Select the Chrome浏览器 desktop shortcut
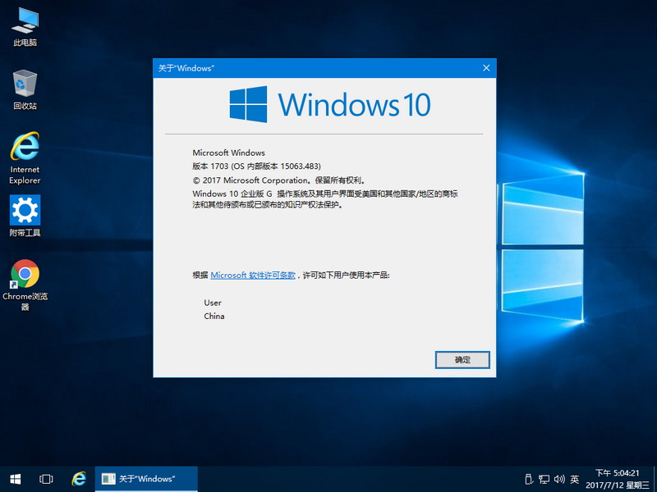The height and width of the screenshot is (492, 657). click(x=25, y=285)
